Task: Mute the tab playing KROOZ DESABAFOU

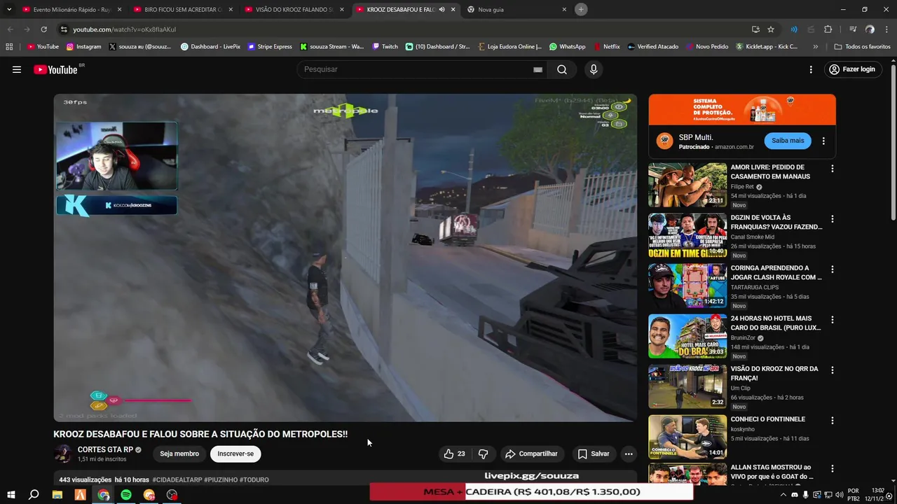Action: [441, 10]
